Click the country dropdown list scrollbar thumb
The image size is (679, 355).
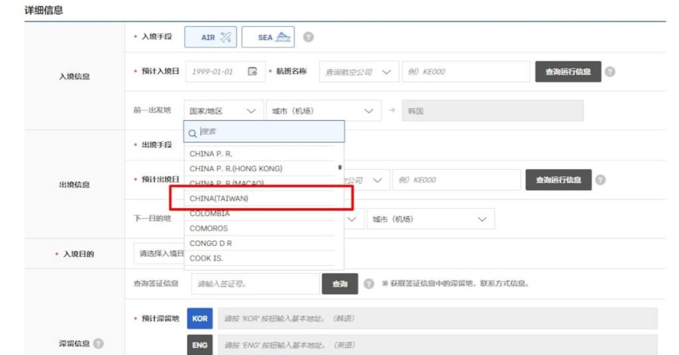click(339, 167)
